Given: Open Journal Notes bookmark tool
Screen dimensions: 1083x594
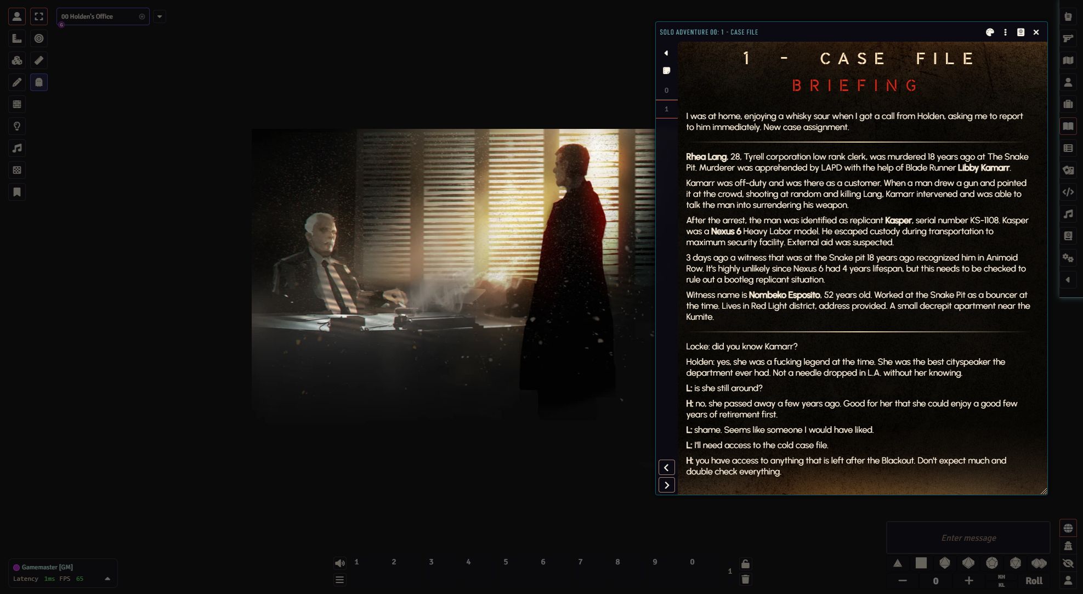Looking at the screenshot, I should 17,192.
